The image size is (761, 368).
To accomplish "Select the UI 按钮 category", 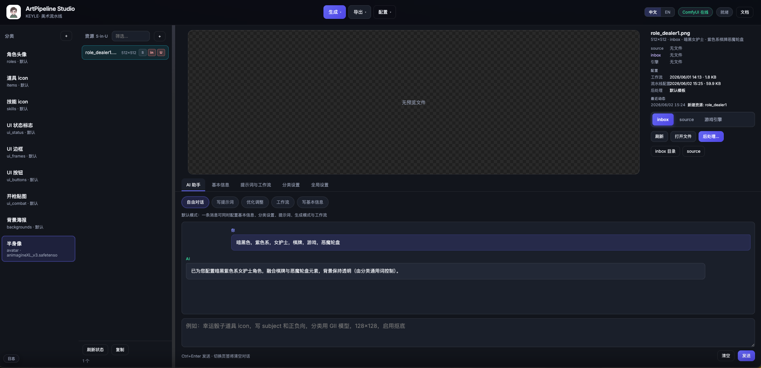I will pos(38,176).
